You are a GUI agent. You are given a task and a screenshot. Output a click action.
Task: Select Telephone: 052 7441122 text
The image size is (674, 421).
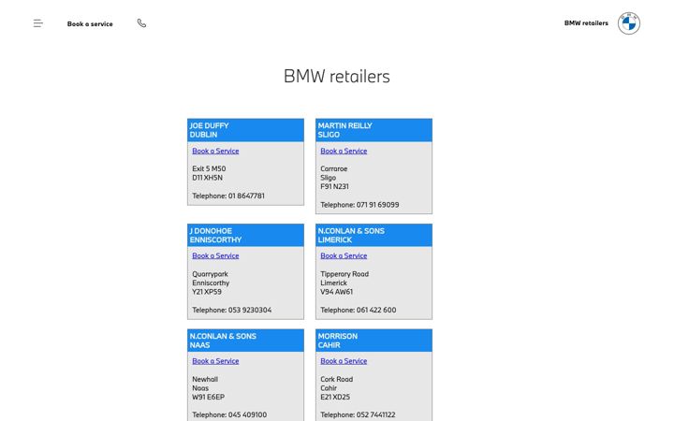358,414
